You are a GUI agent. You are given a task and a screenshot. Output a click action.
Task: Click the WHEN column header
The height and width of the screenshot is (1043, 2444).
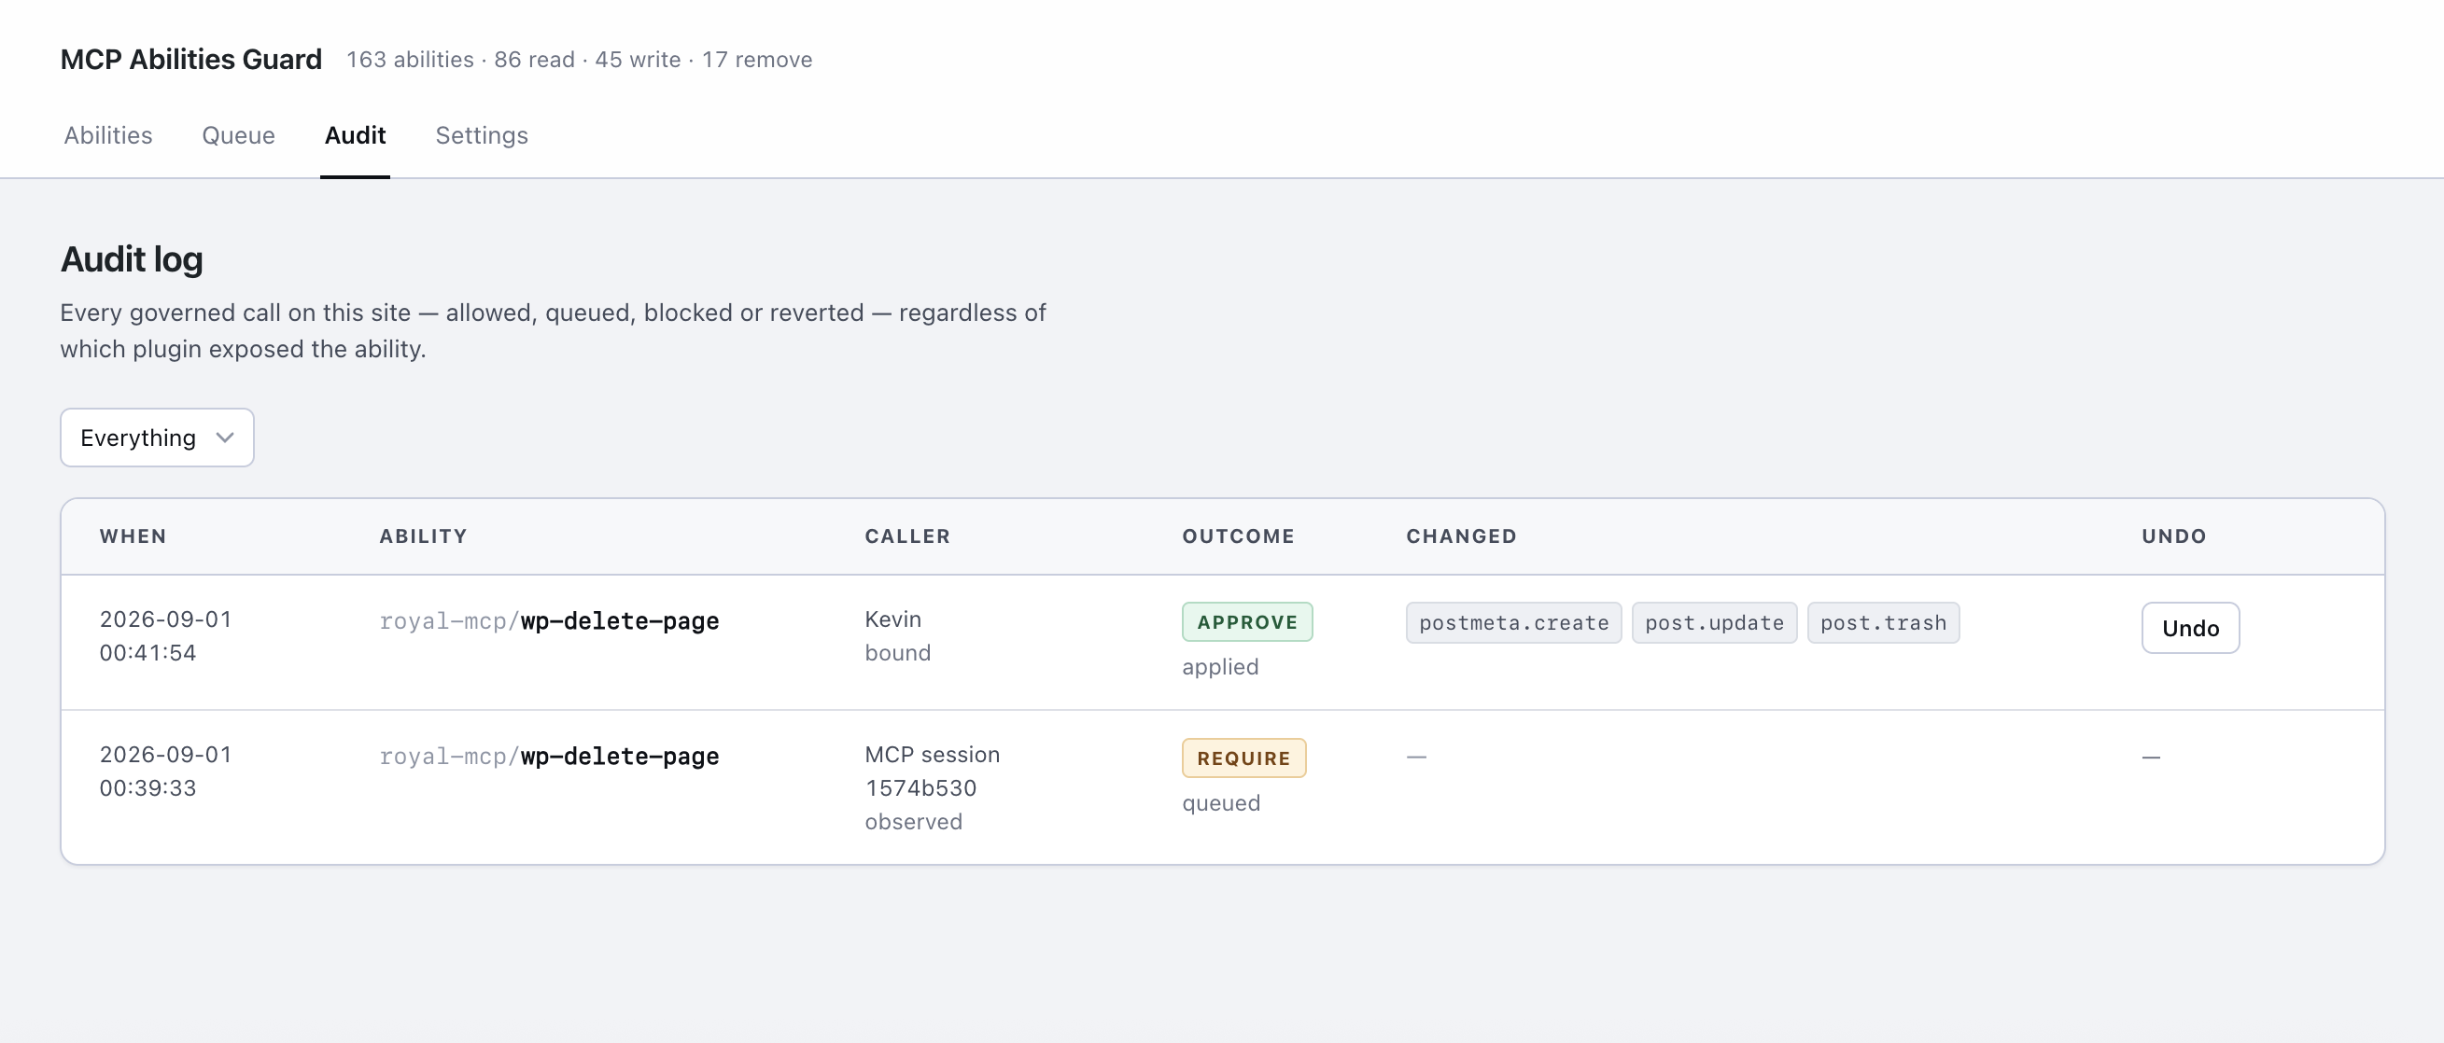click(133, 535)
